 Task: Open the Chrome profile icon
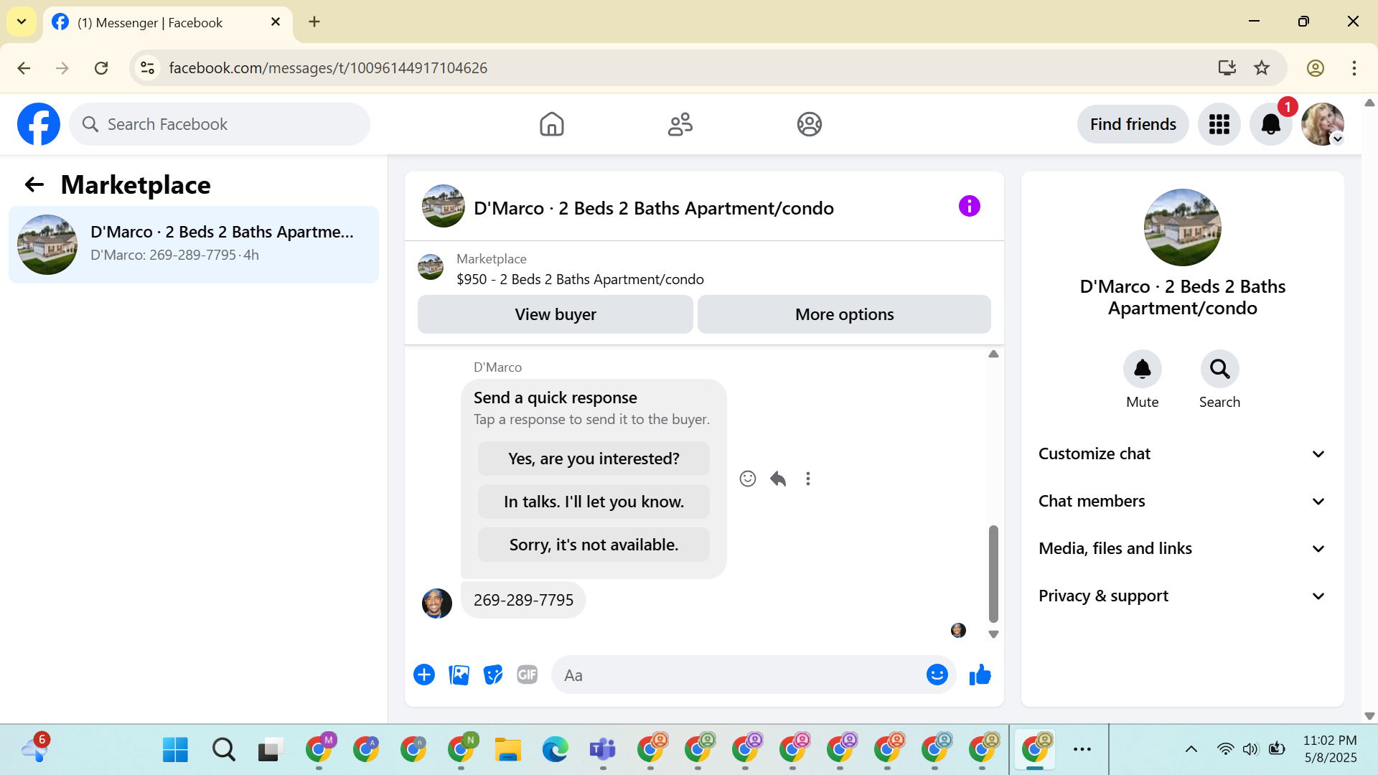point(1315,67)
